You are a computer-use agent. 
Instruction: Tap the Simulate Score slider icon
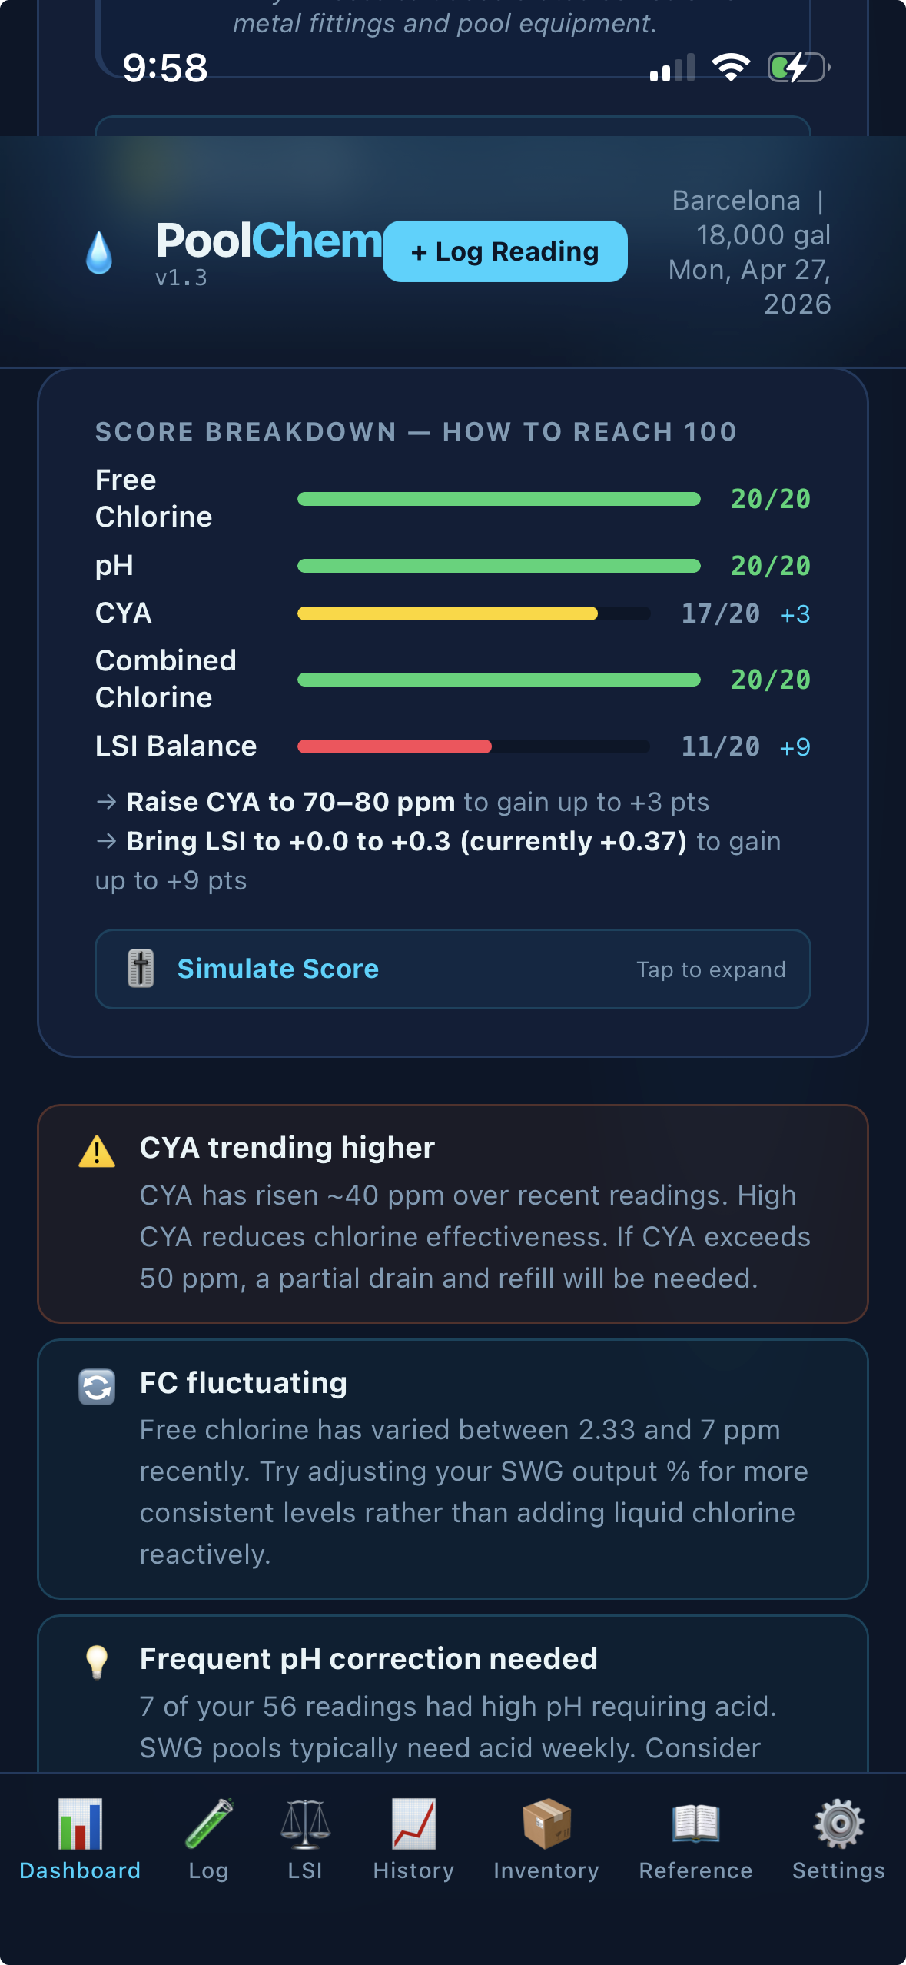click(141, 969)
